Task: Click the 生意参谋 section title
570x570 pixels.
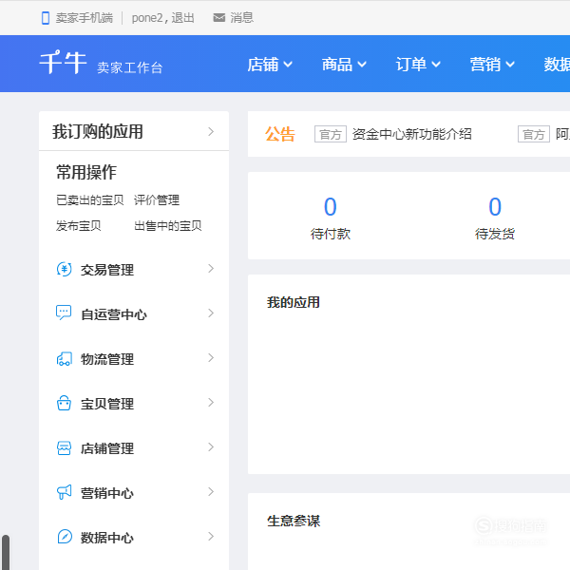Action: coord(294,521)
